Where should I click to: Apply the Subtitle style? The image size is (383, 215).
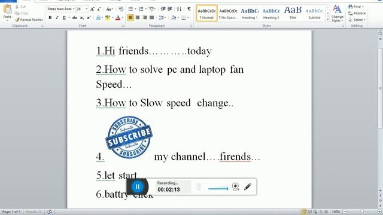point(314,13)
